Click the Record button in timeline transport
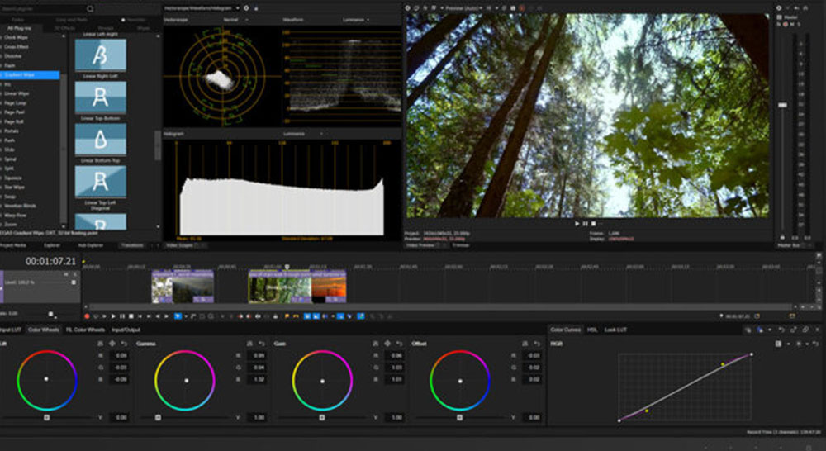 [87, 316]
